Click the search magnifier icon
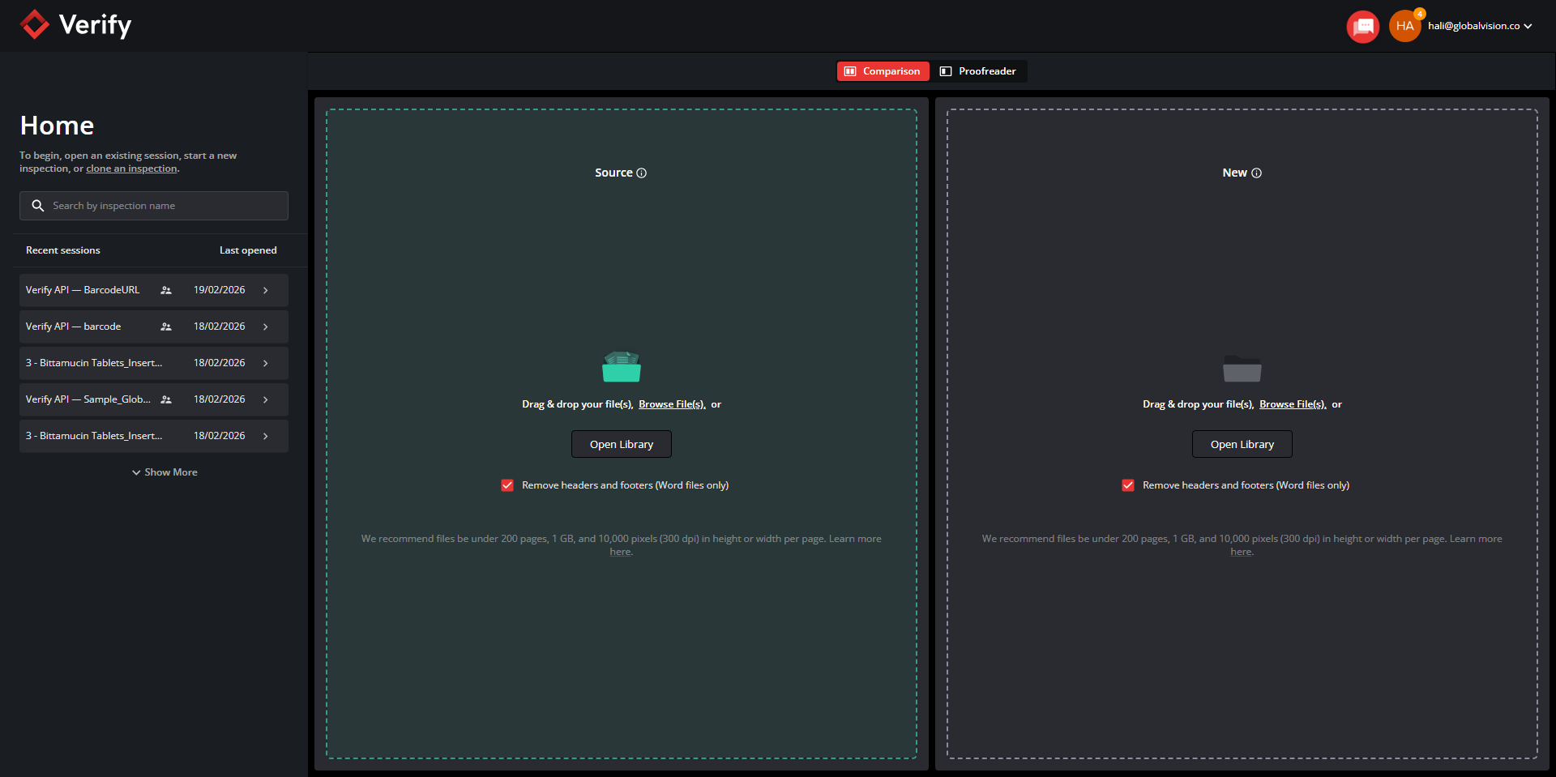 click(x=37, y=206)
